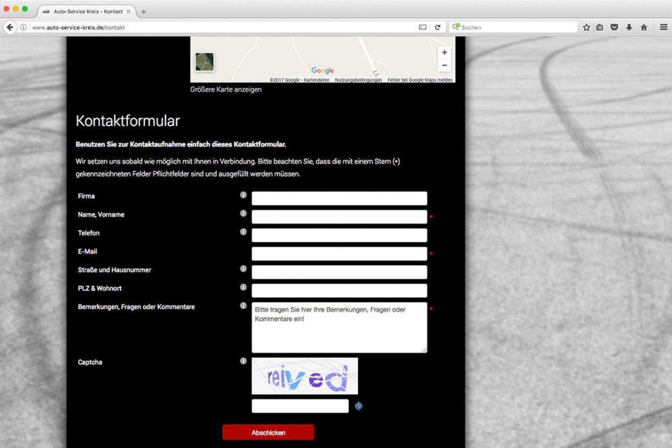Open the site information icon in address bar
The height and width of the screenshot is (448, 672).
click(24, 28)
